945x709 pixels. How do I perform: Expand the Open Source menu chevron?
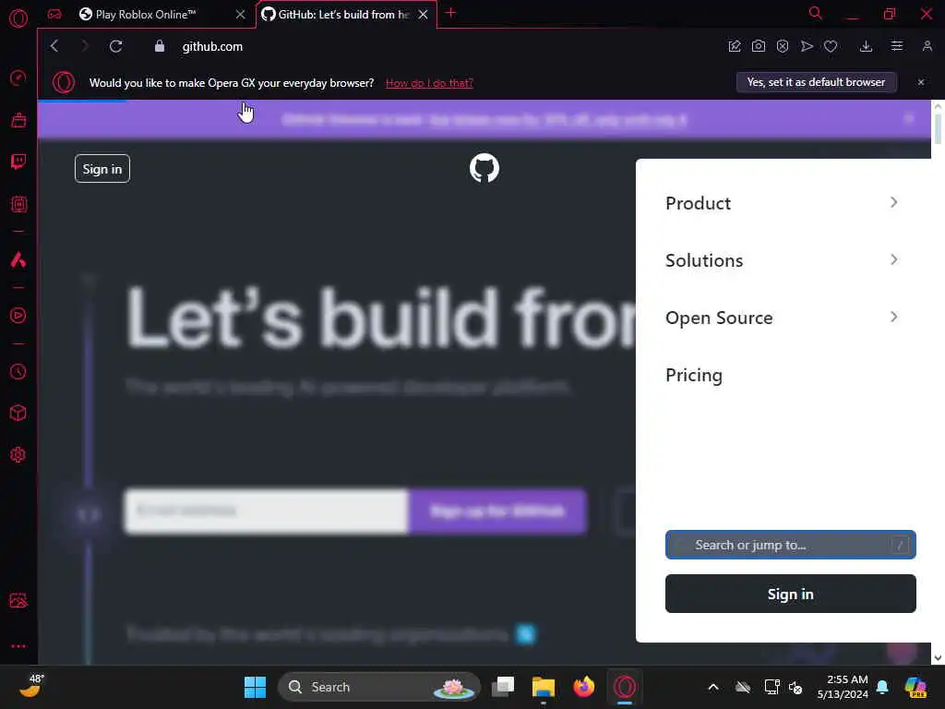point(893,318)
